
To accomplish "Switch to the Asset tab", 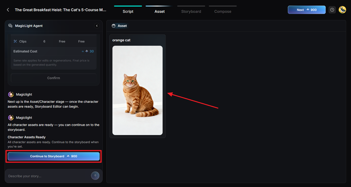I will pyautogui.click(x=160, y=11).
